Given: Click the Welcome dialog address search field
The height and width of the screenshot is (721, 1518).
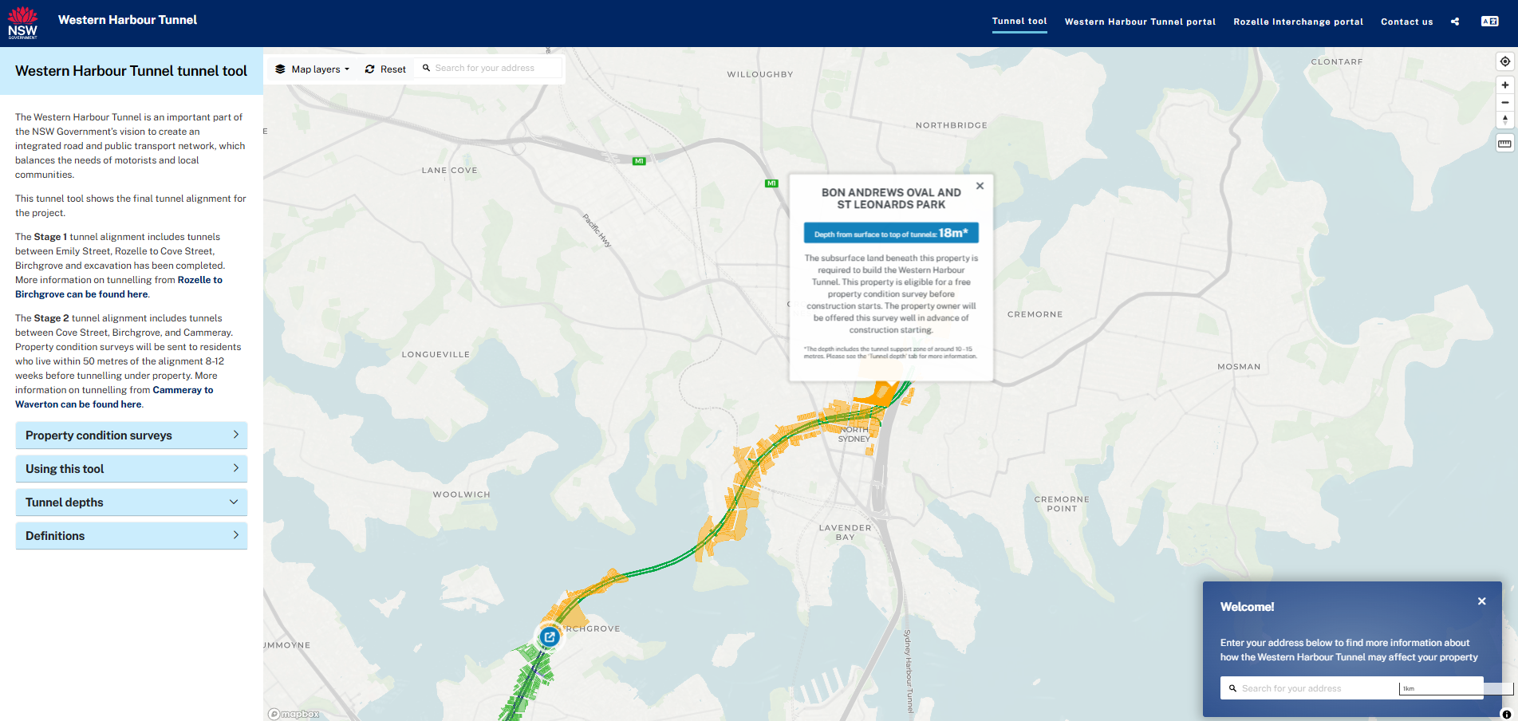Looking at the screenshot, I should point(1351,688).
